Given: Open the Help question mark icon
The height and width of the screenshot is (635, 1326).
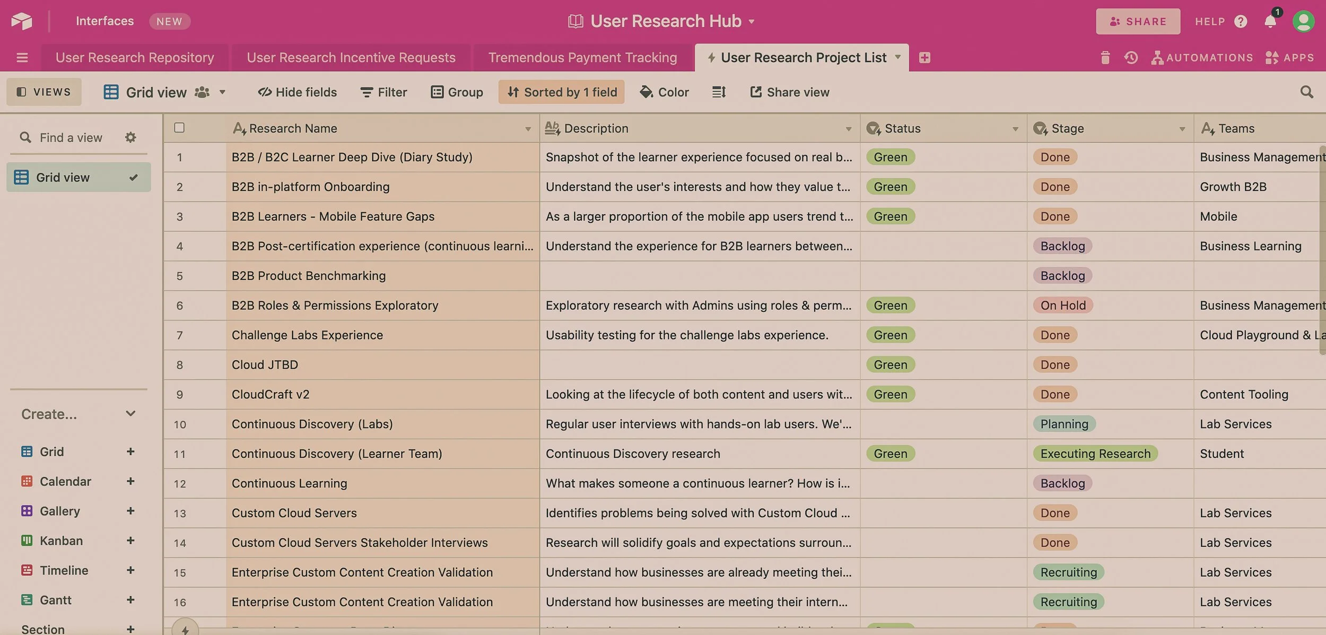Looking at the screenshot, I should click(x=1241, y=21).
